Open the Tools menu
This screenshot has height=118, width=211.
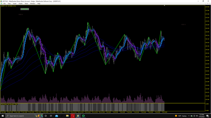coord(26,4)
